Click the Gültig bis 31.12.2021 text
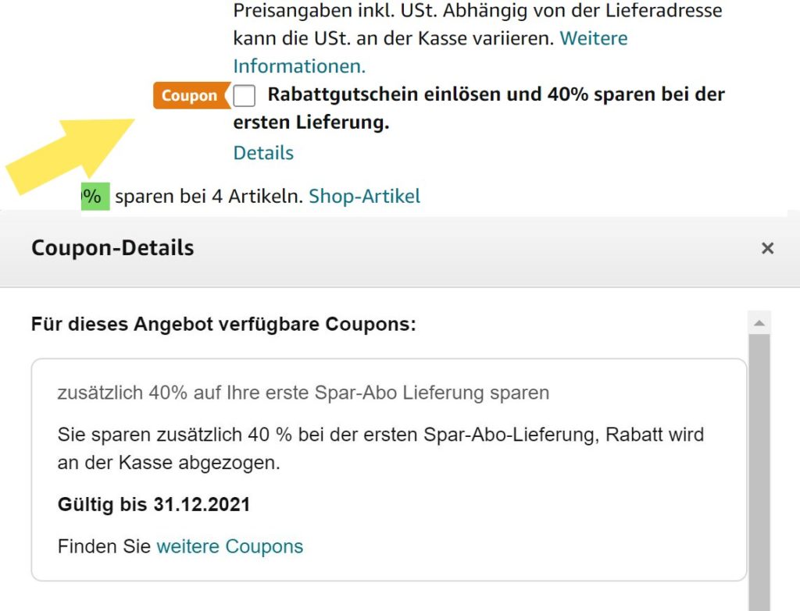Screen dimensions: 800x611 153,504
